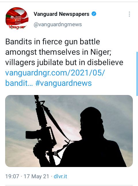
Task: Click the blue verified checkmark badge
Action: (94, 14)
